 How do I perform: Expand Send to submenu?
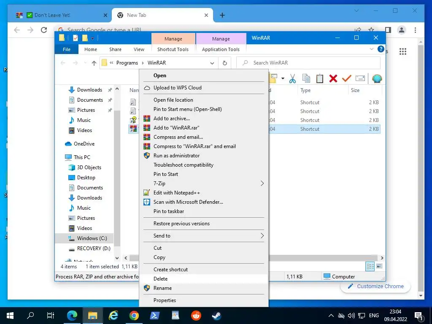262,236
